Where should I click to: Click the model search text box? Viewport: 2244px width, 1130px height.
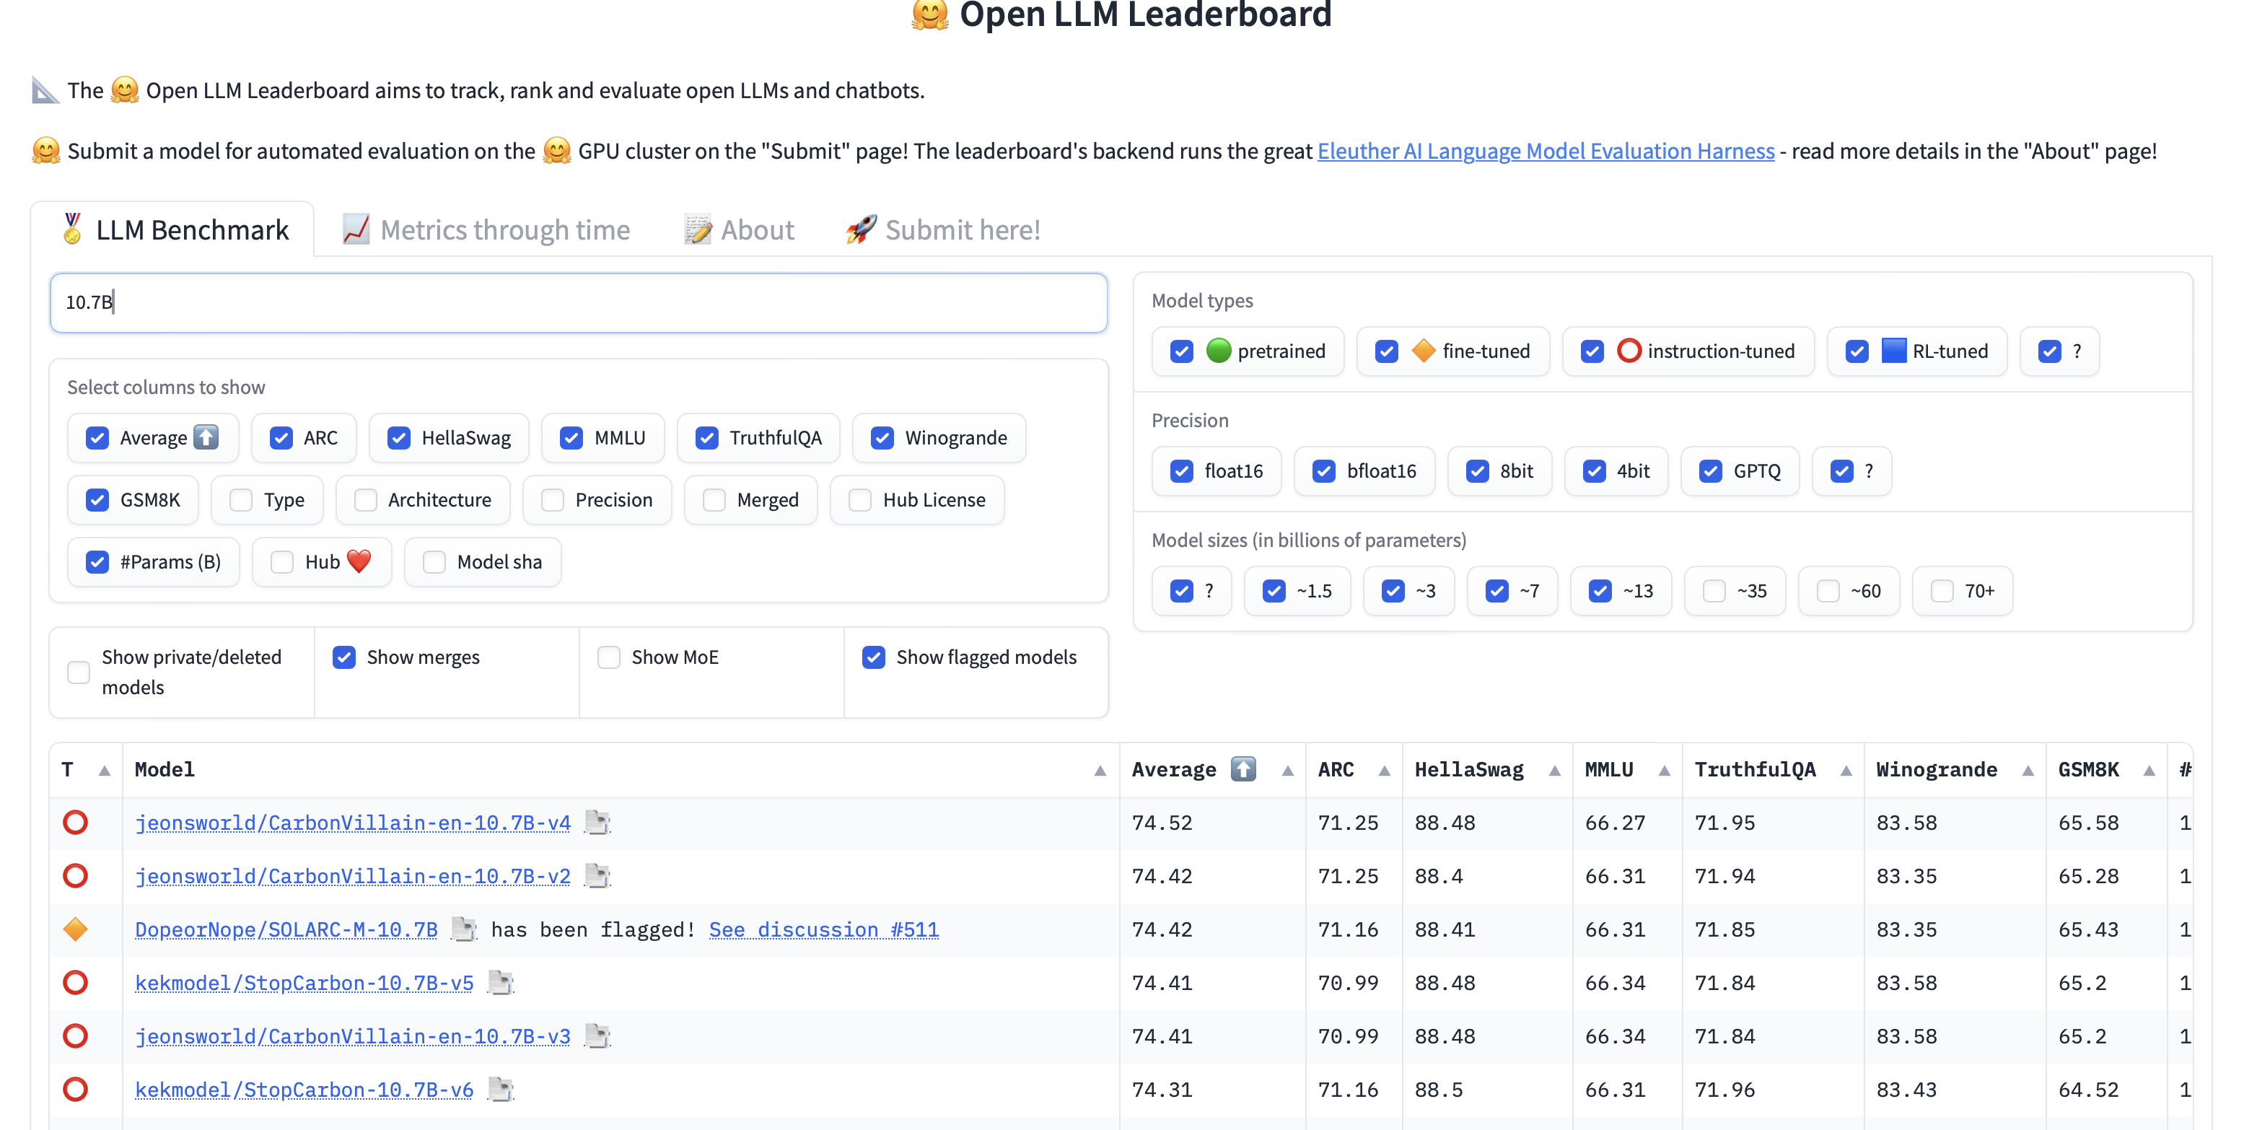[x=579, y=303]
